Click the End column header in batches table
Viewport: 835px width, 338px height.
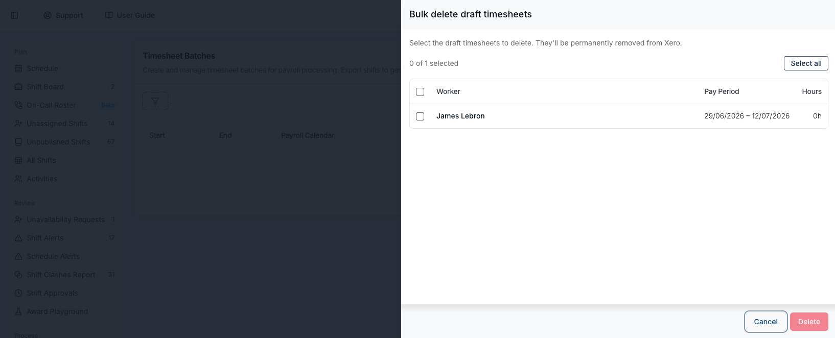tap(225, 135)
